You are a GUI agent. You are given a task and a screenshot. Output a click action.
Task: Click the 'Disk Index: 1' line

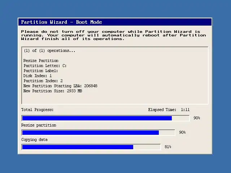38,76
